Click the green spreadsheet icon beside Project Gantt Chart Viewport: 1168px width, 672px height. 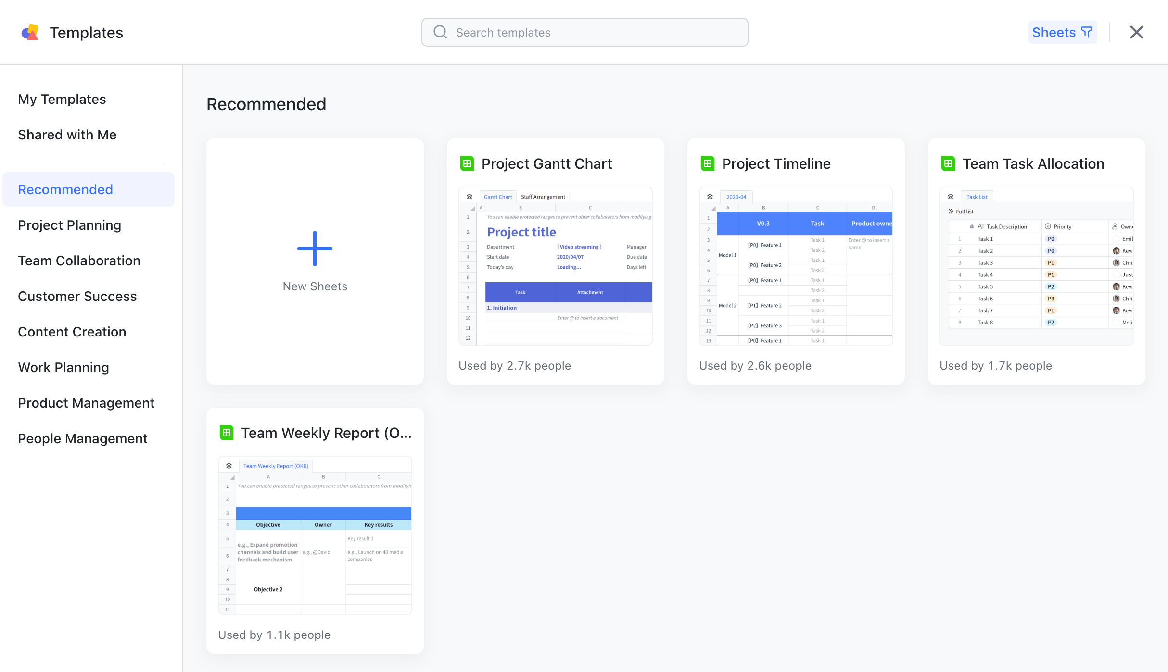[466, 163]
